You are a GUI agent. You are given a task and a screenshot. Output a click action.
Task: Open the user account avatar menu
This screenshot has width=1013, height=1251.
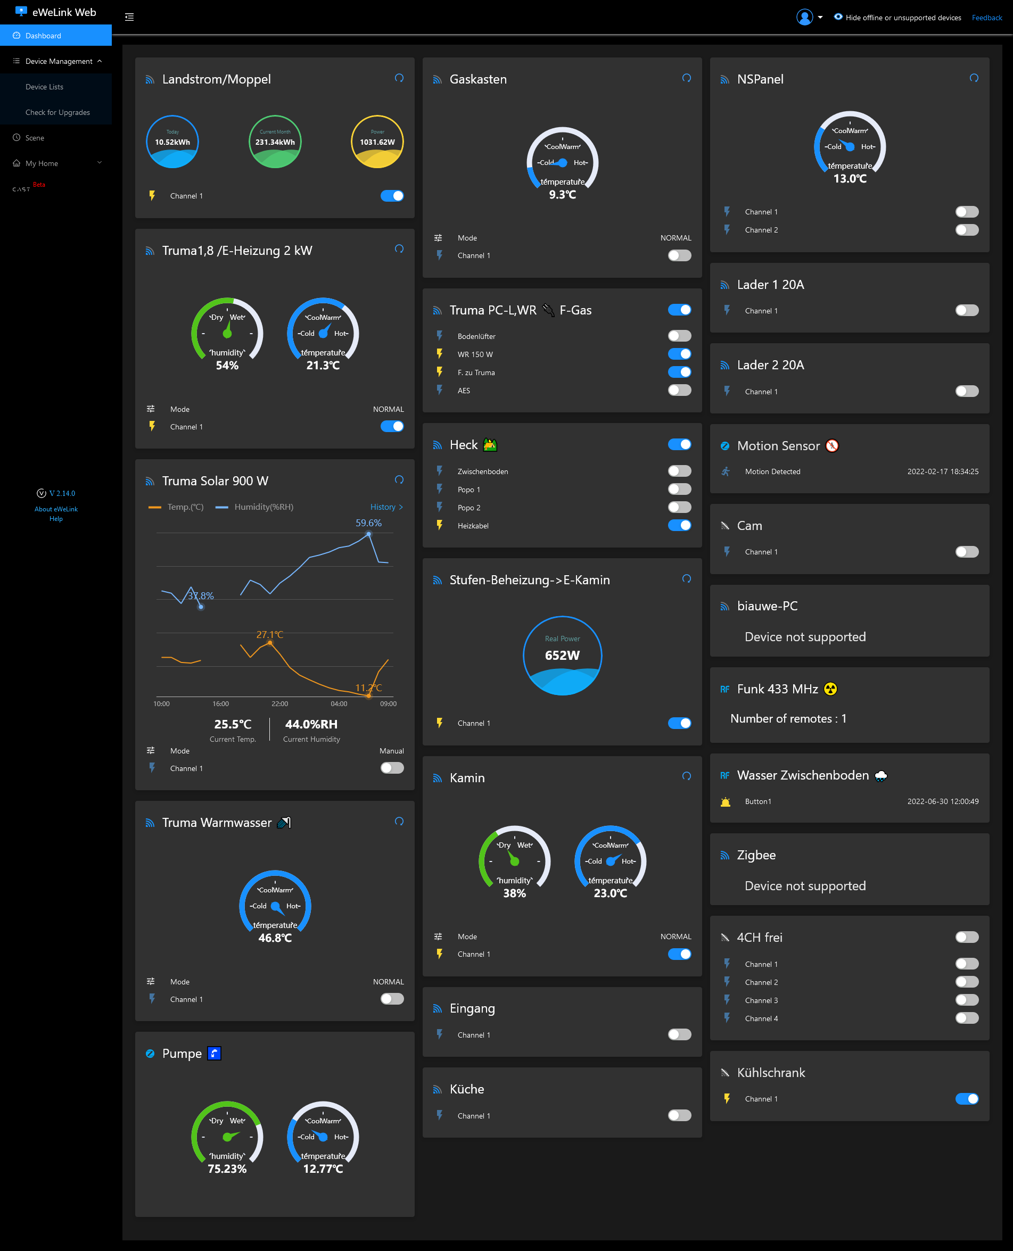point(805,18)
